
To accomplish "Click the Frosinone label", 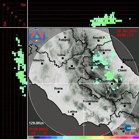I will coord(91,101).
